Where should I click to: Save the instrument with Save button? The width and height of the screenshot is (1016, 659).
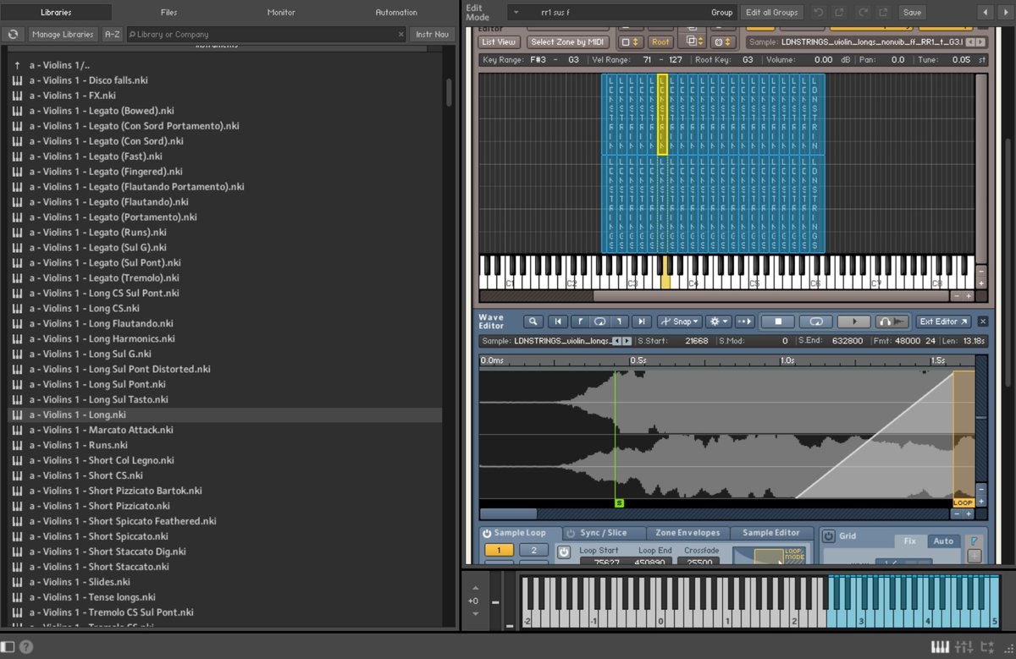pos(912,13)
